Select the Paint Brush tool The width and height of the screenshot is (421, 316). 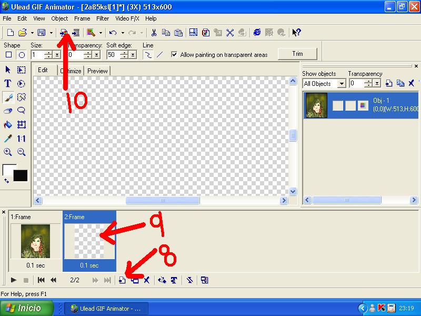pyautogui.click(x=8, y=97)
